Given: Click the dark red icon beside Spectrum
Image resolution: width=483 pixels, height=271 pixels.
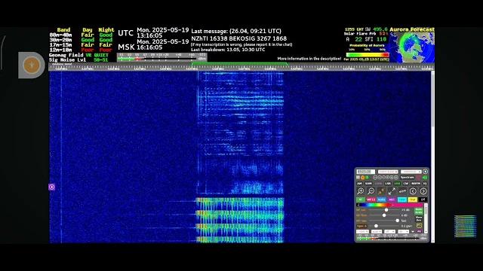Looking at the screenshot, I should pyautogui.click(x=418, y=178).
